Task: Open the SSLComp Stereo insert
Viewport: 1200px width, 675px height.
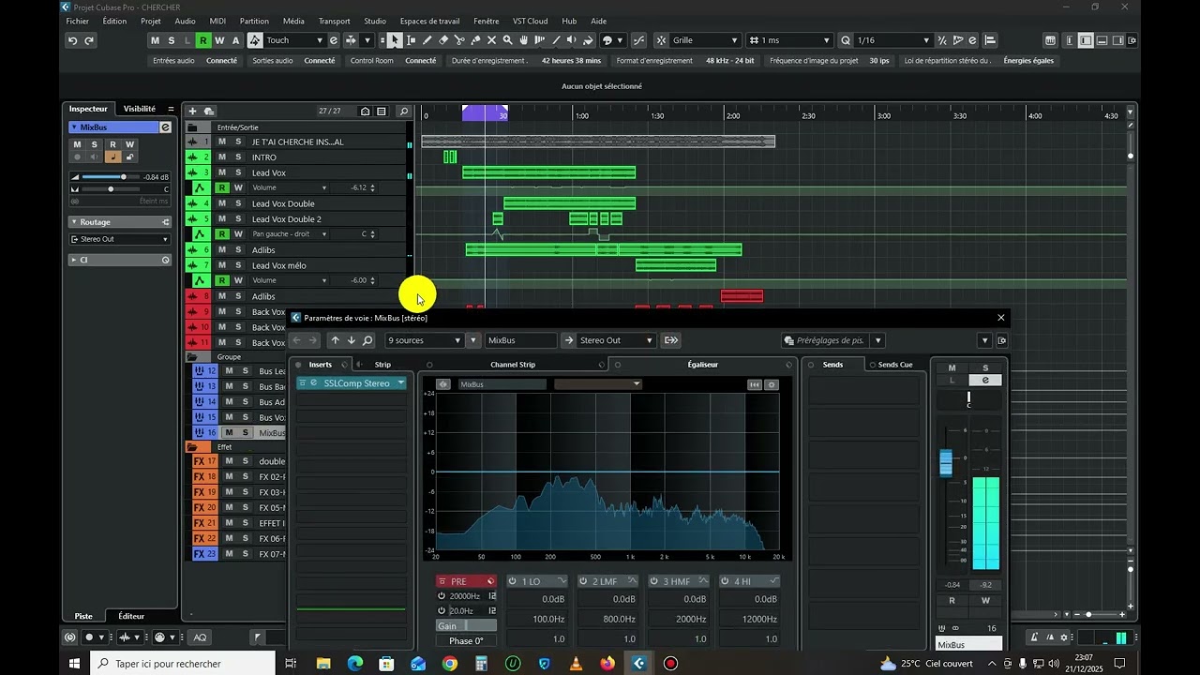Action: [x=356, y=383]
